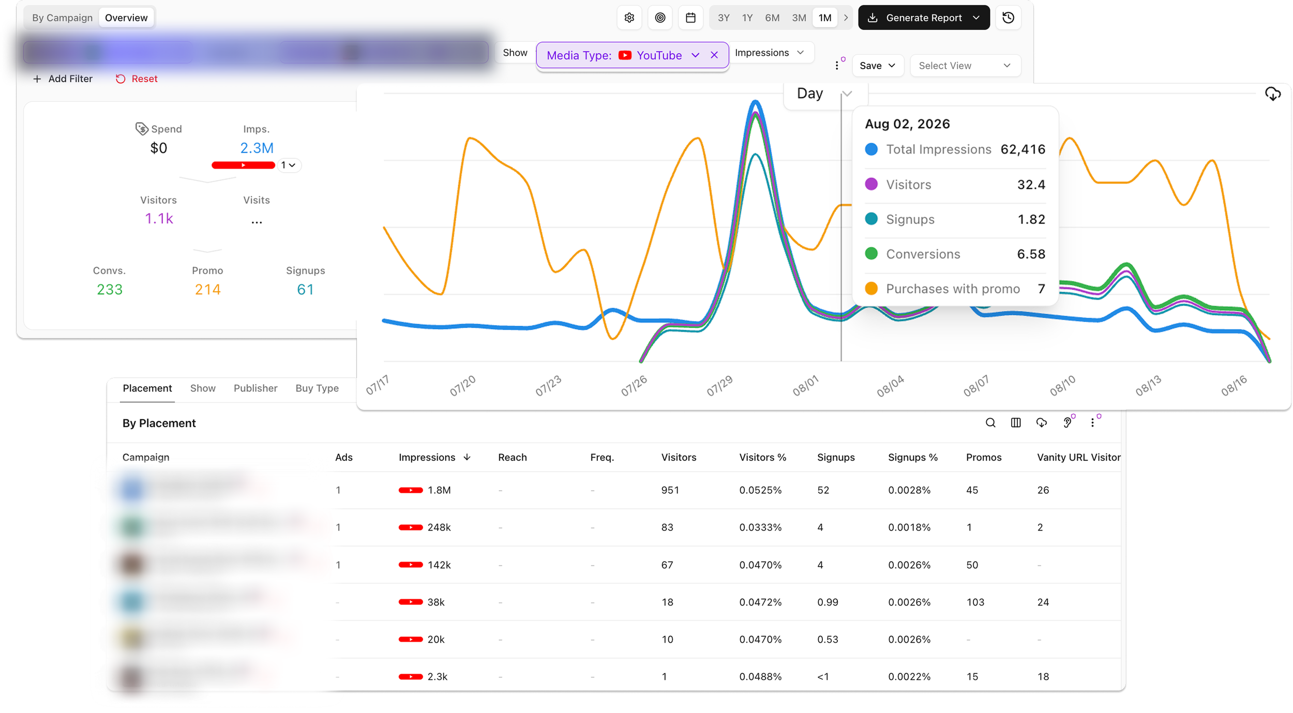The height and width of the screenshot is (713, 1293).
Task: Click the red YouTube impressions bar
Action: (243, 165)
